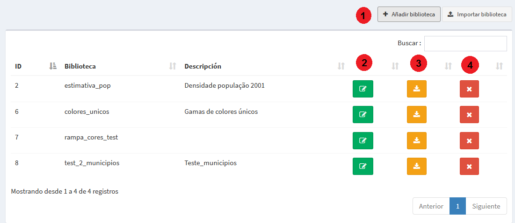This screenshot has width=515, height=223.
Task: Sort by Descripción column arrows
Action: tap(341, 66)
